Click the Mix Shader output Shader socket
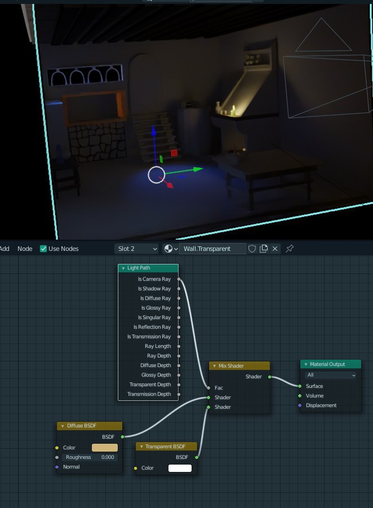Image resolution: width=373 pixels, height=508 pixels. [269, 377]
